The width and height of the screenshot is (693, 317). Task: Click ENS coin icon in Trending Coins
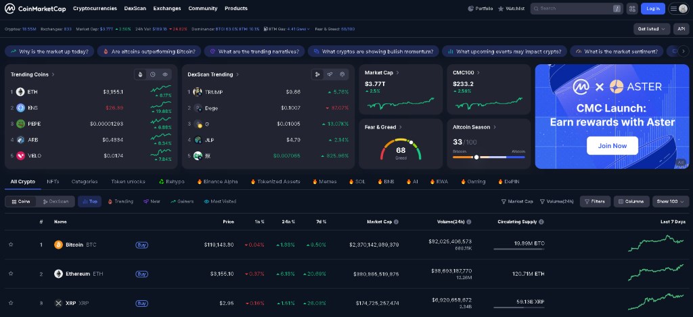[x=20, y=107]
